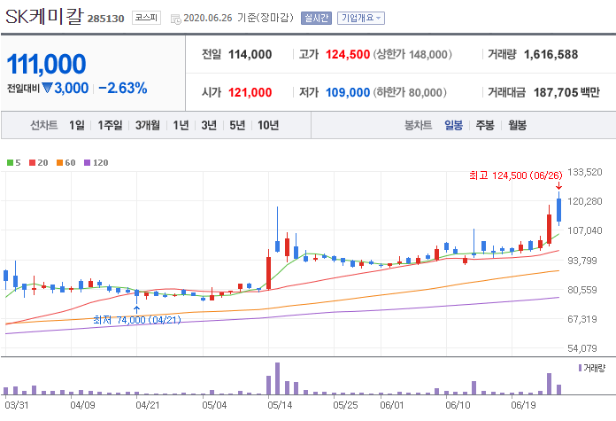Click the 06/19 date axis label
The width and height of the screenshot is (616, 421).
point(523,405)
